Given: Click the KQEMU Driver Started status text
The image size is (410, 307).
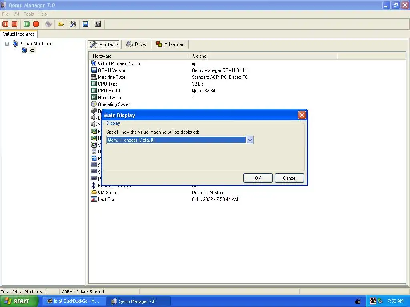Looking at the screenshot, I should 82,291.
